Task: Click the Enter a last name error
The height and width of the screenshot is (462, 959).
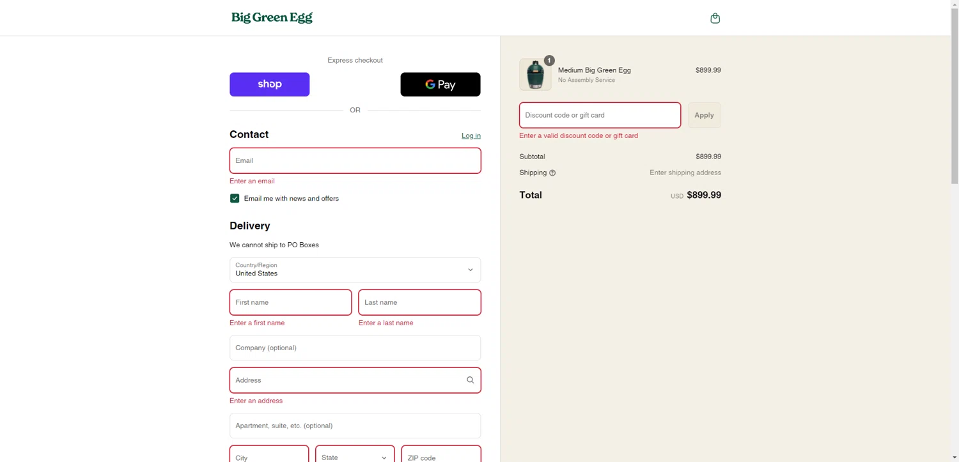Action: pyautogui.click(x=386, y=323)
